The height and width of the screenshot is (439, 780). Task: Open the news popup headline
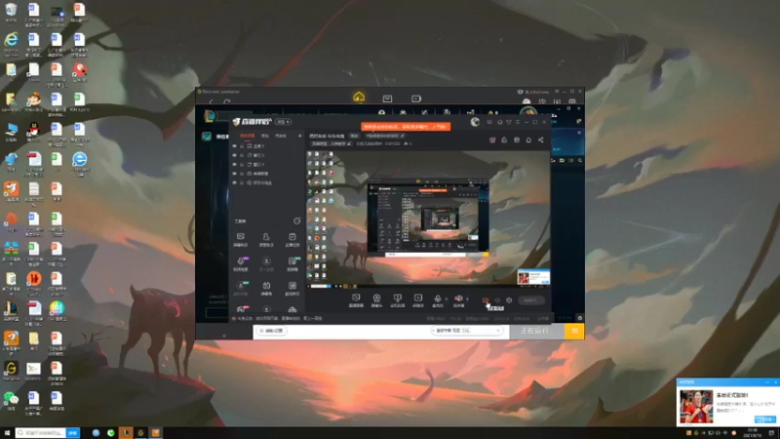point(732,395)
